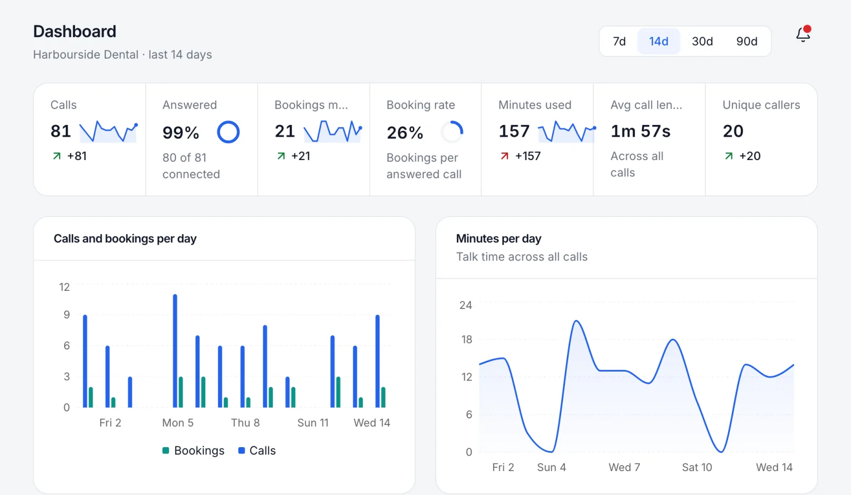The width and height of the screenshot is (851, 495).
Task: Click the 'Thu 8' axis label
Action: (245, 423)
